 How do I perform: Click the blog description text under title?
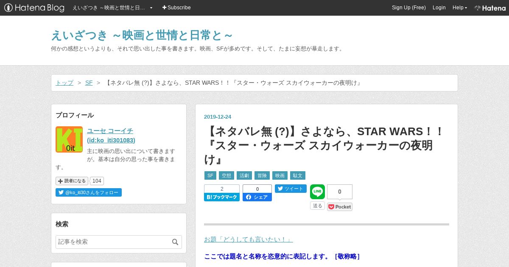coord(198,49)
